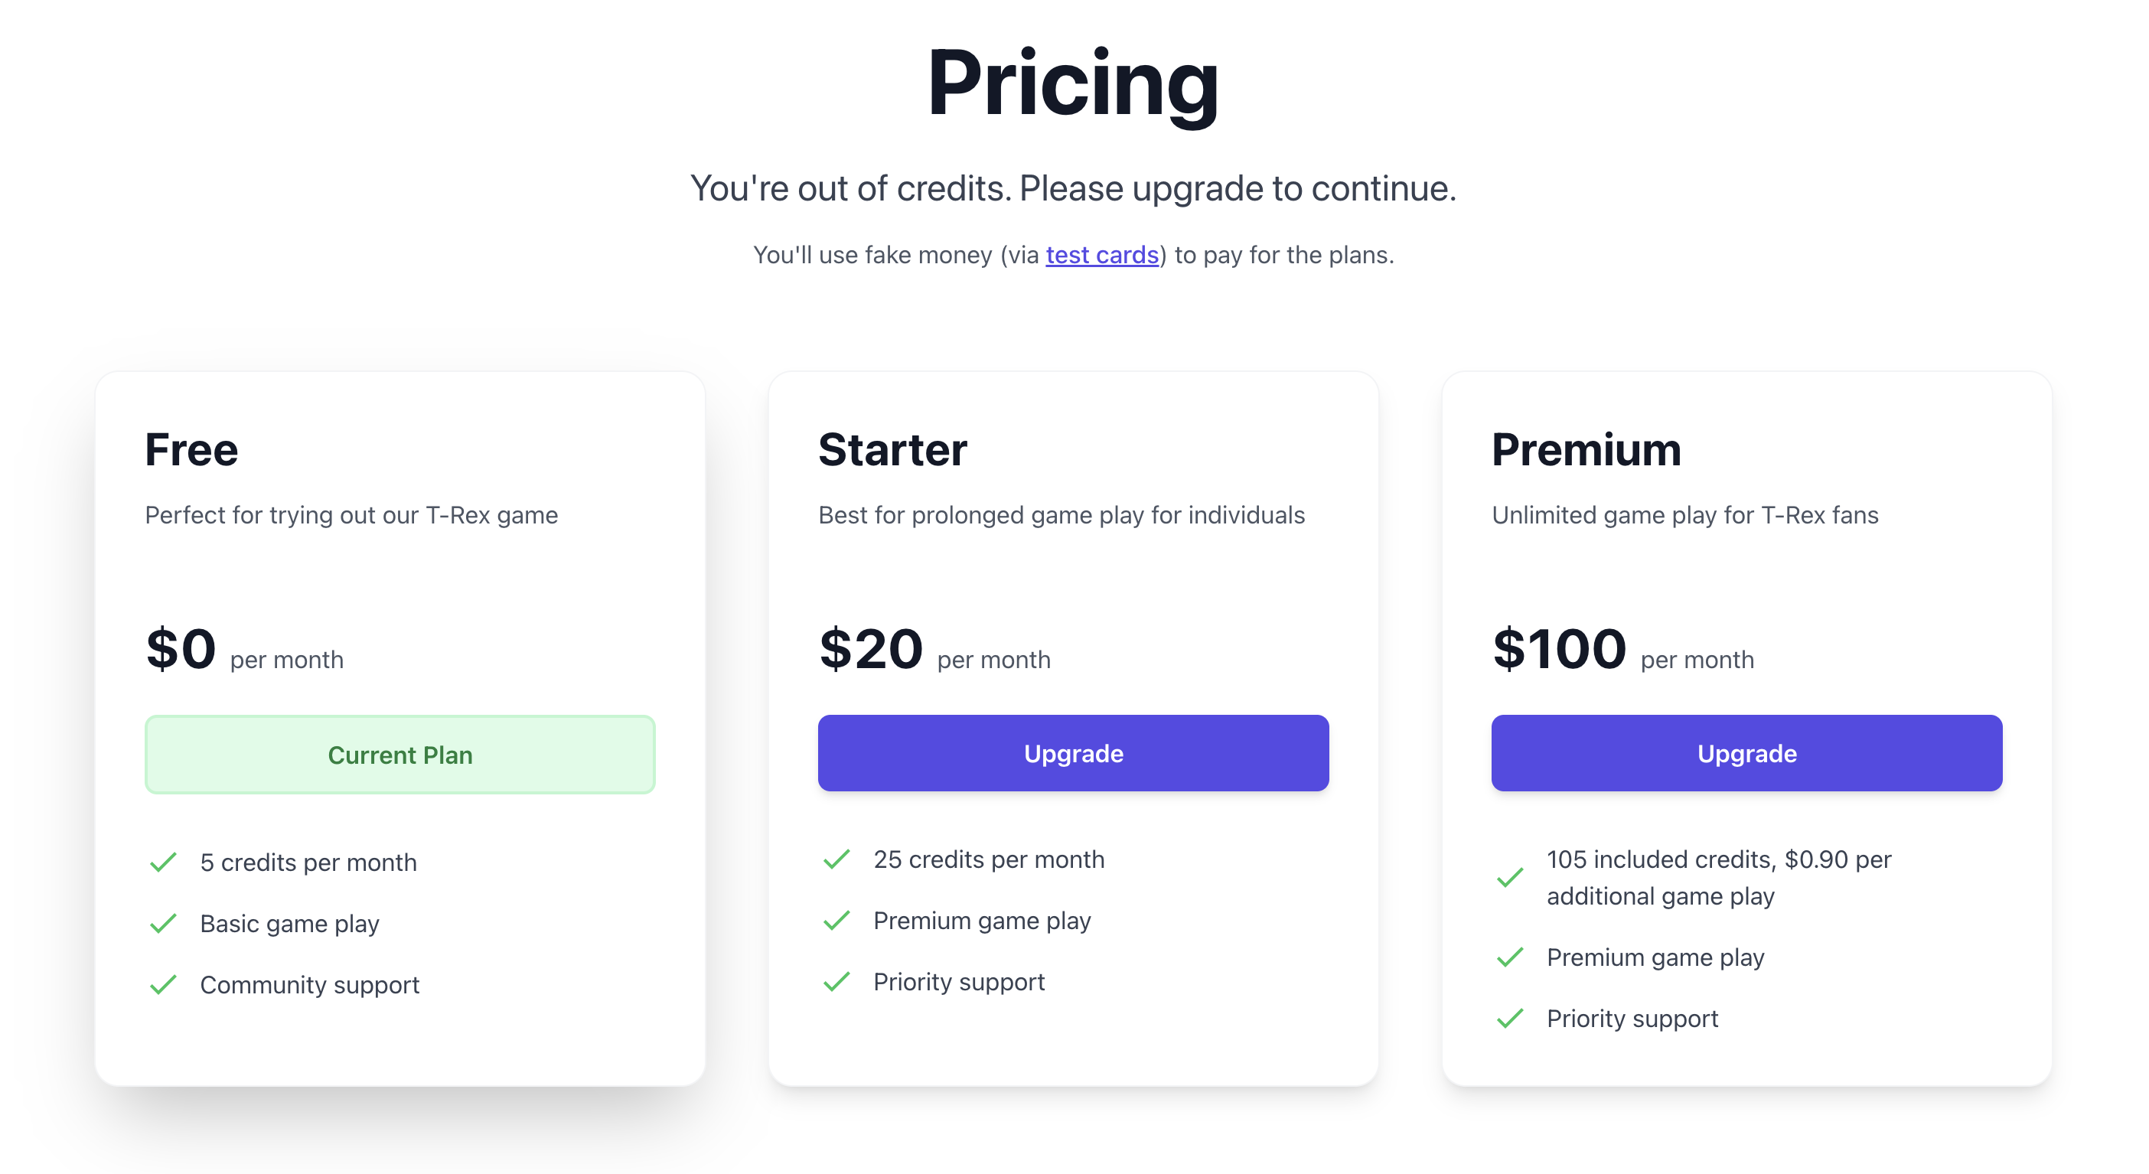
Task: Click the out of credits message
Action: click(1073, 188)
